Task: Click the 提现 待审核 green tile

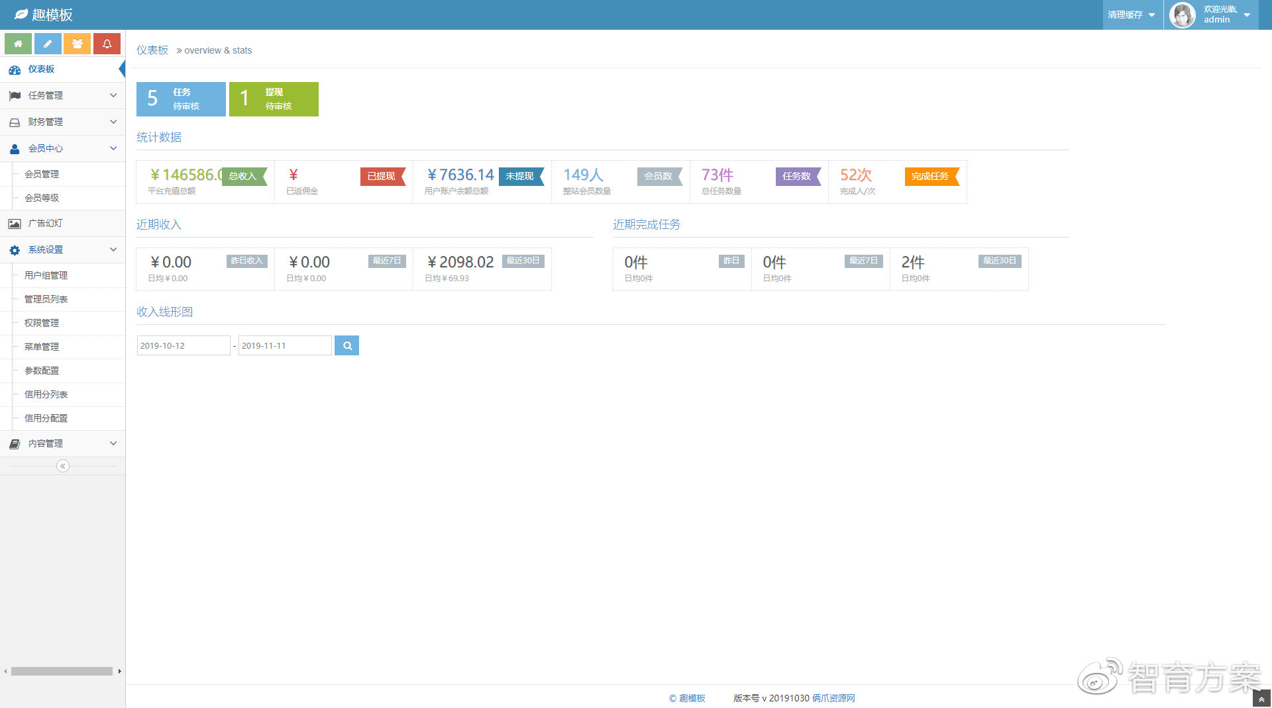Action: point(274,99)
